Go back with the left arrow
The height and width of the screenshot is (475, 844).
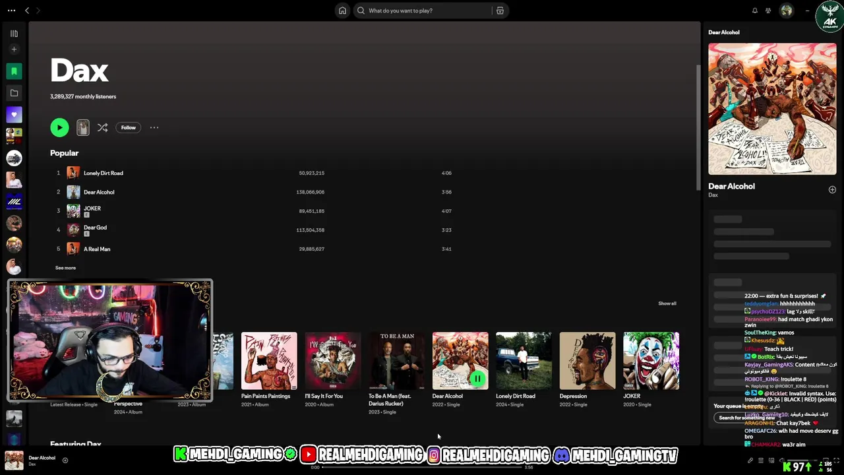click(x=27, y=11)
